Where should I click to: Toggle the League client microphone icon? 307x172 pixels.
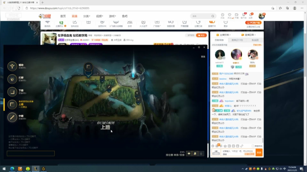201,154
